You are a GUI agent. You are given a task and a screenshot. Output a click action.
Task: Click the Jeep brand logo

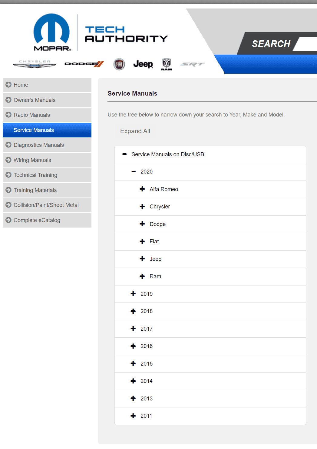pyautogui.click(x=143, y=64)
